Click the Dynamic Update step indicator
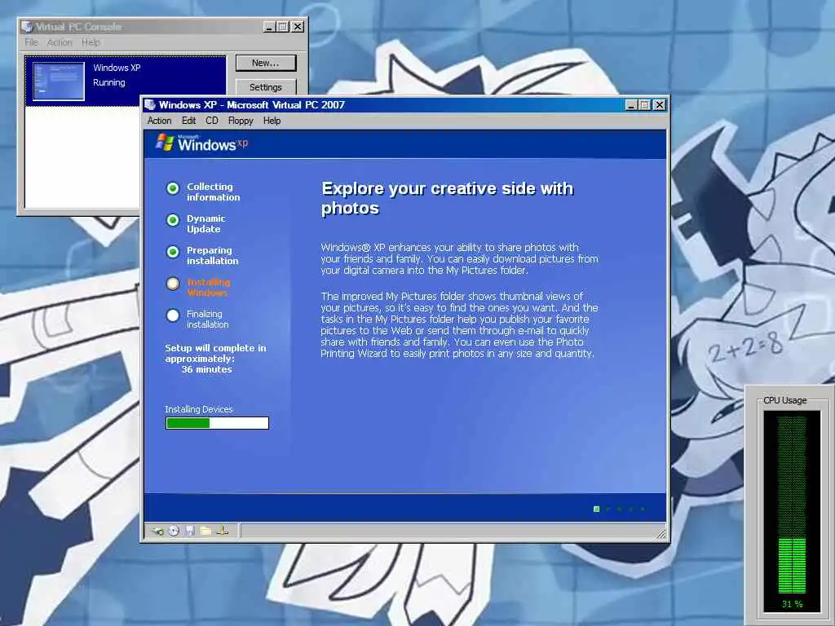The width and height of the screenshot is (835, 626). tap(173, 220)
